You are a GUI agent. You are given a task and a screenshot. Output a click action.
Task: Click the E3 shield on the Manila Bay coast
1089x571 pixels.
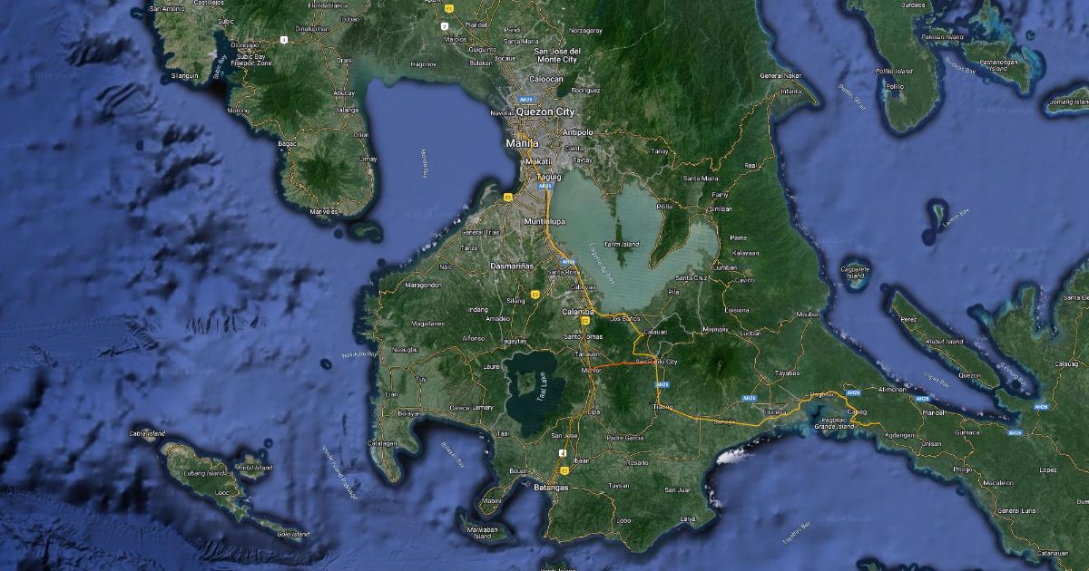point(509,197)
